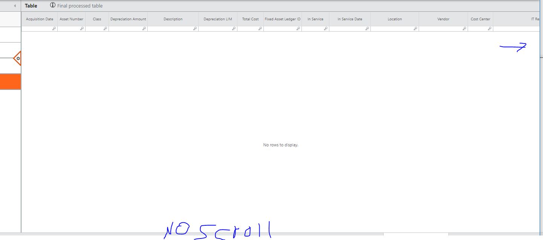Click the Location column header
This screenshot has width=543, height=240.
click(395, 19)
